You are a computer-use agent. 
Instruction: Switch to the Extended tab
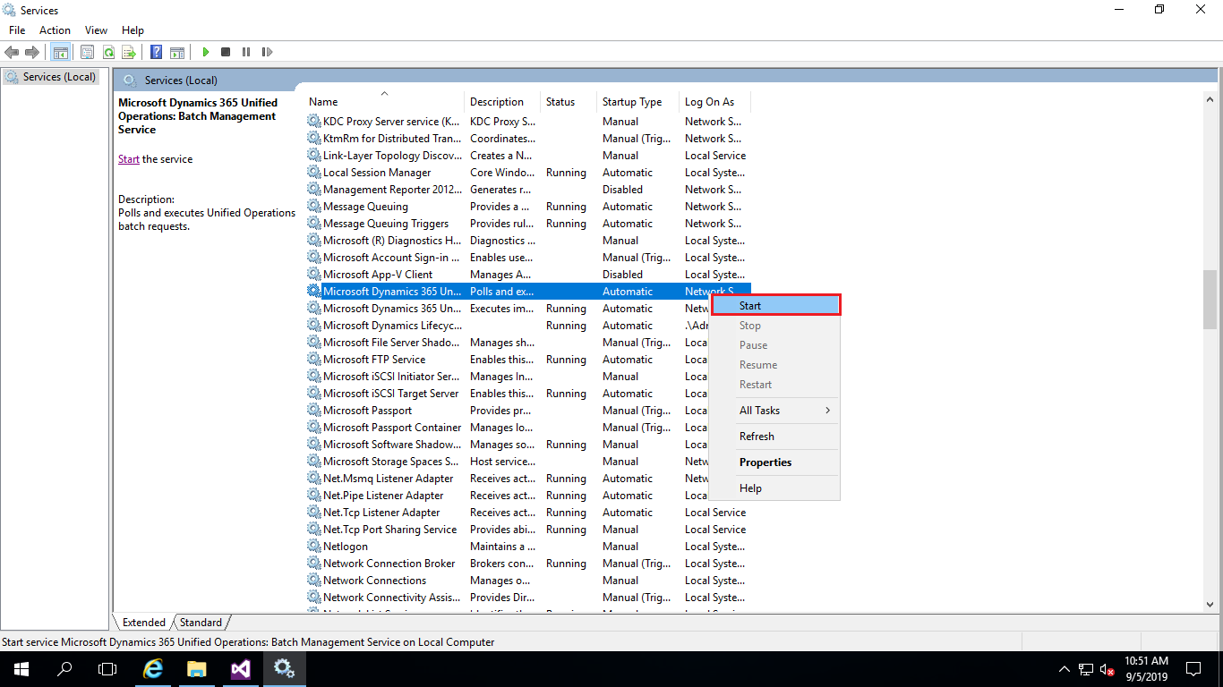click(143, 623)
